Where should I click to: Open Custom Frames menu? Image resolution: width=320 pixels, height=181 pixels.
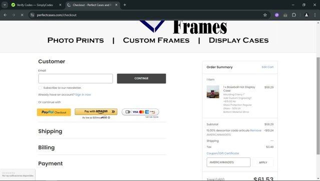click(x=156, y=41)
